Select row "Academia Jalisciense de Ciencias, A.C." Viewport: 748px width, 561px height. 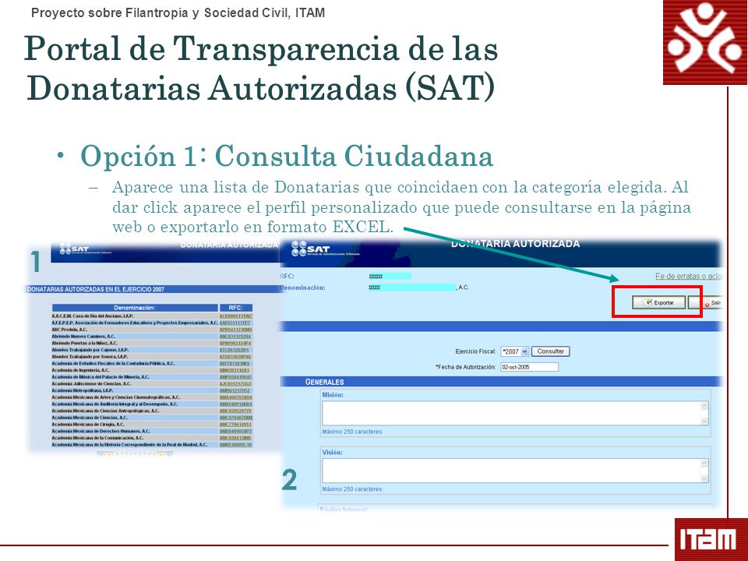152,383
